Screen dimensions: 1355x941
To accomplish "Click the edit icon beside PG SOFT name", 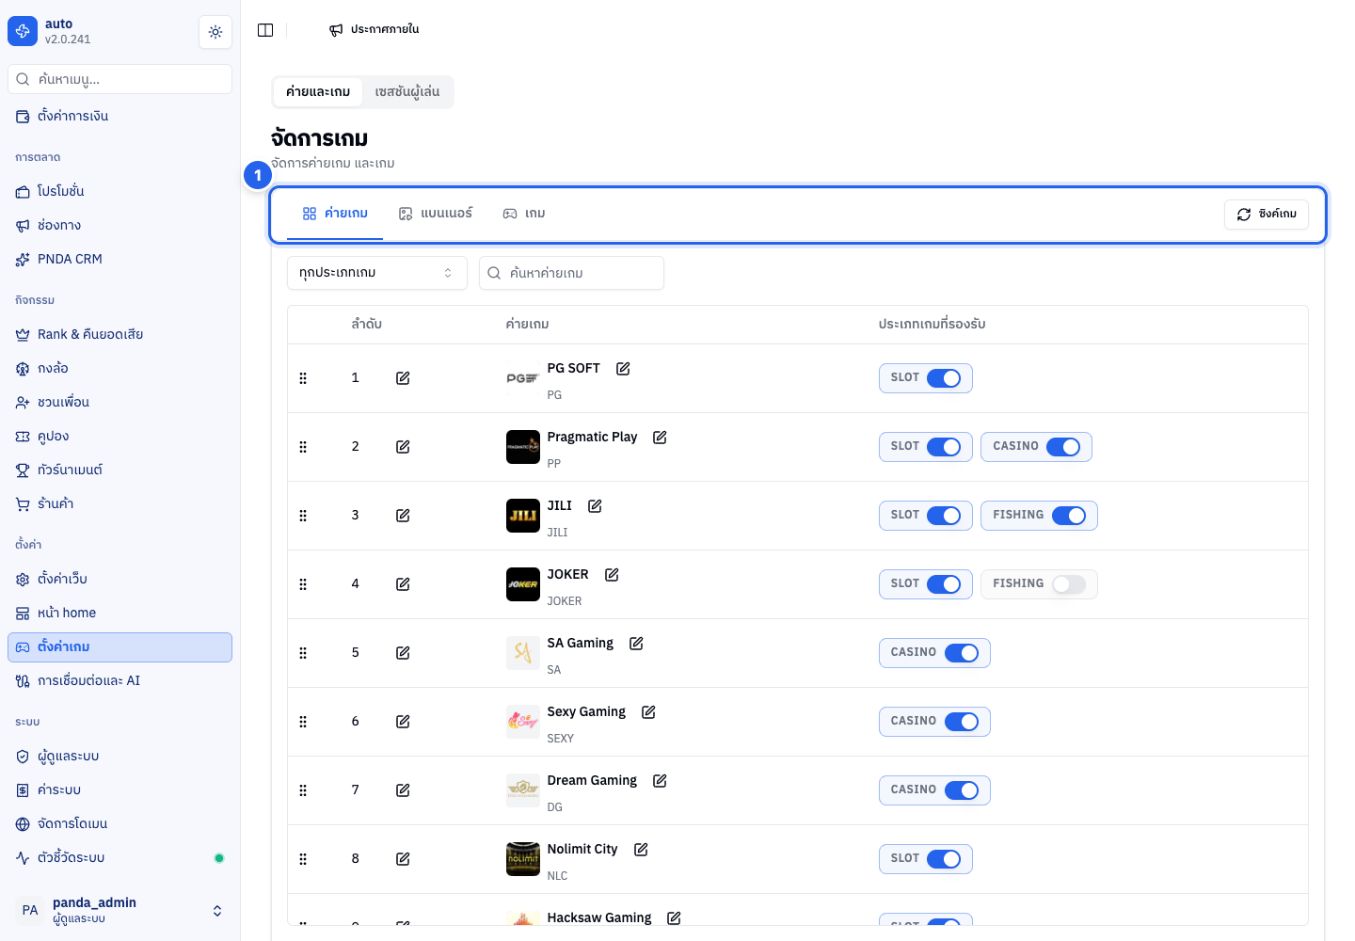I will (623, 369).
